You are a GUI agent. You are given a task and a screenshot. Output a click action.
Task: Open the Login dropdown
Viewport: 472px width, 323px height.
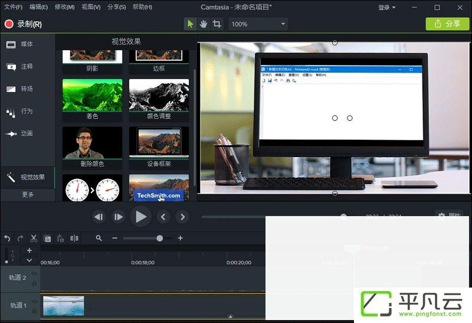(387, 7)
